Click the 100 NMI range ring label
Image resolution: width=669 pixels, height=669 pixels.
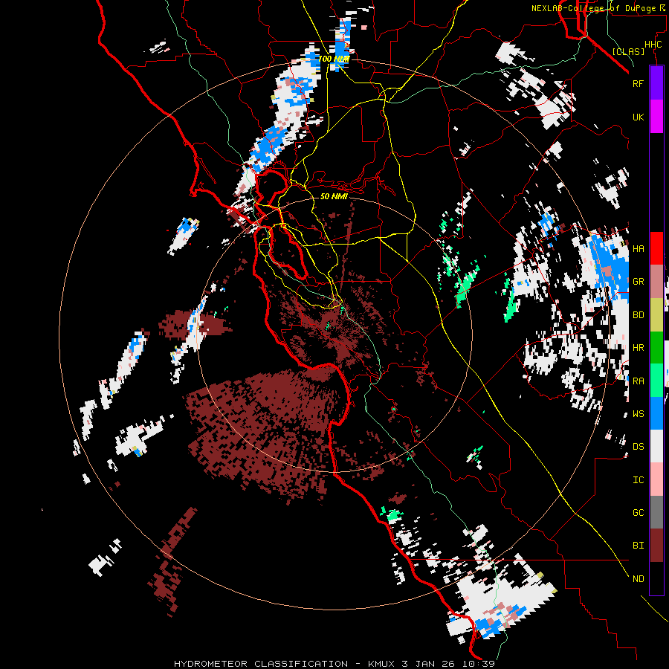[x=334, y=59]
